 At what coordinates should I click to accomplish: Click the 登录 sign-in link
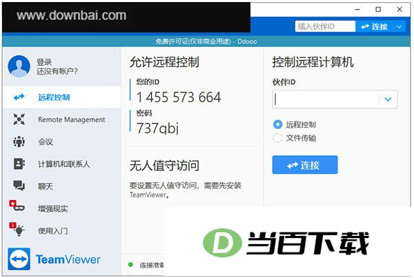[x=44, y=62]
